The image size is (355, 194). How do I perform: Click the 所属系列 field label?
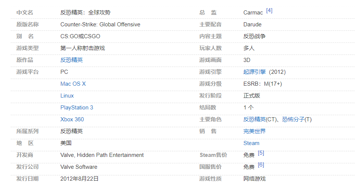(x=27, y=131)
